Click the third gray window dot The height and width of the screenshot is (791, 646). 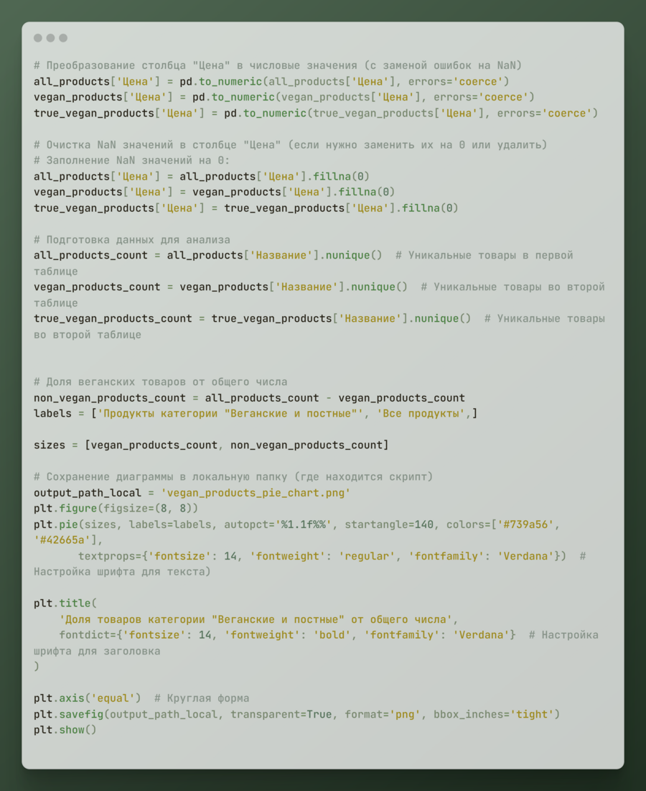pos(63,38)
